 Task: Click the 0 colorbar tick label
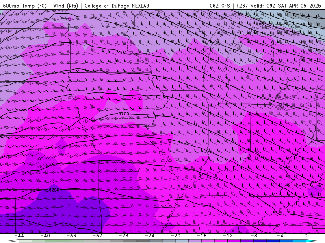click(306, 236)
